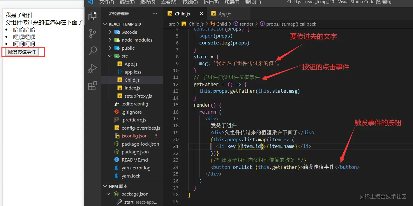Click line number 21 in the gutter
The image size is (413, 206).
point(176,146)
